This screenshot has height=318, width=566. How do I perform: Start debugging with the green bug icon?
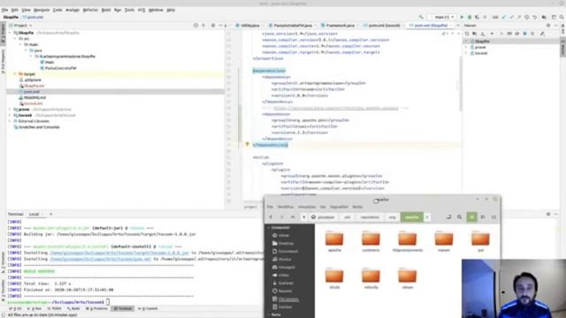pyautogui.click(x=470, y=17)
